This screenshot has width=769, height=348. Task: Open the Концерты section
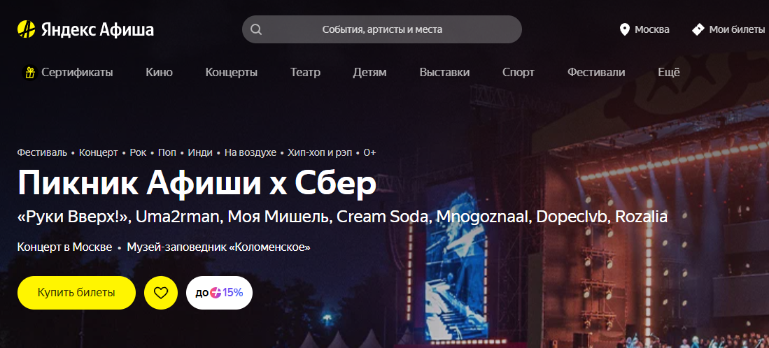[x=232, y=73]
